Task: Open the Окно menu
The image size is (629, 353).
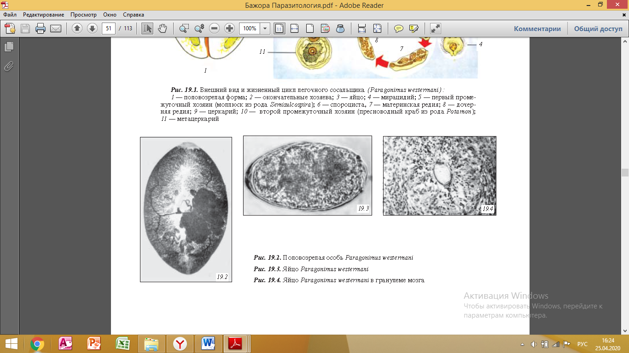Action: [110, 15]
